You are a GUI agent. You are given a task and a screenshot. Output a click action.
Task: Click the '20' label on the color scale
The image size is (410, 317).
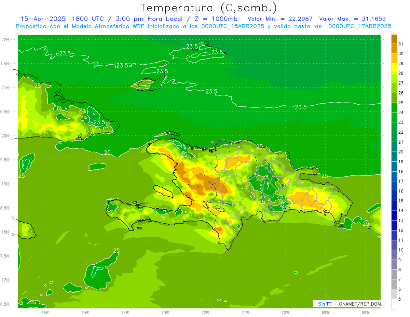coord(401,152)
